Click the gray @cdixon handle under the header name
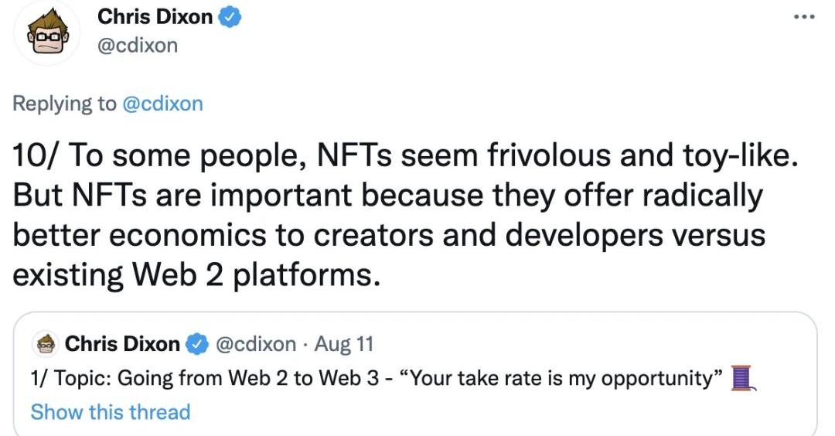This screenshot has height=436, width=835. (x=138, y=46)
